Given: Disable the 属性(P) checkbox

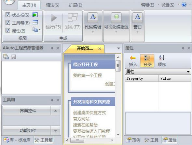Looking at the screenshot, I should point(7,30).
